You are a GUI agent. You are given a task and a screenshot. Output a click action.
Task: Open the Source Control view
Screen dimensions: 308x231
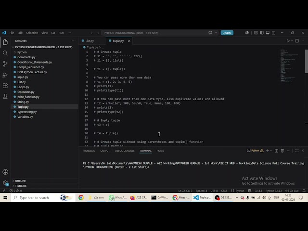[x=5, y=64]
